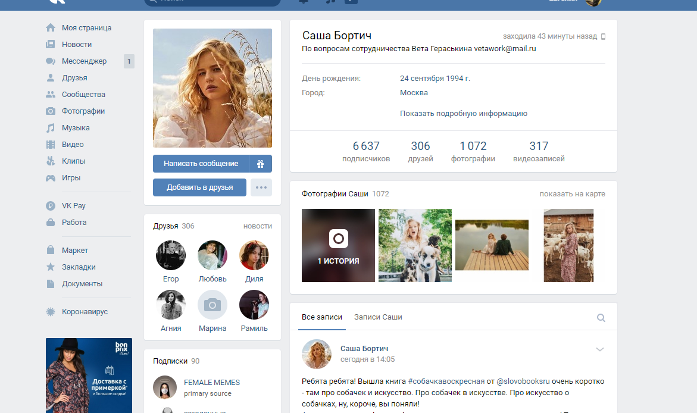Open показать на карте link
Screen dimensions: 697x413
pyautogui.click(x=572, y=194)
